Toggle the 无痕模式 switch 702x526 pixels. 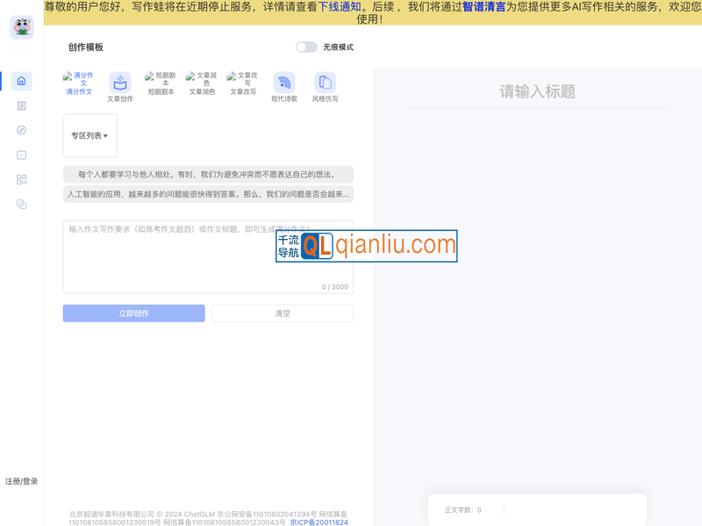(x=306, y=47)
